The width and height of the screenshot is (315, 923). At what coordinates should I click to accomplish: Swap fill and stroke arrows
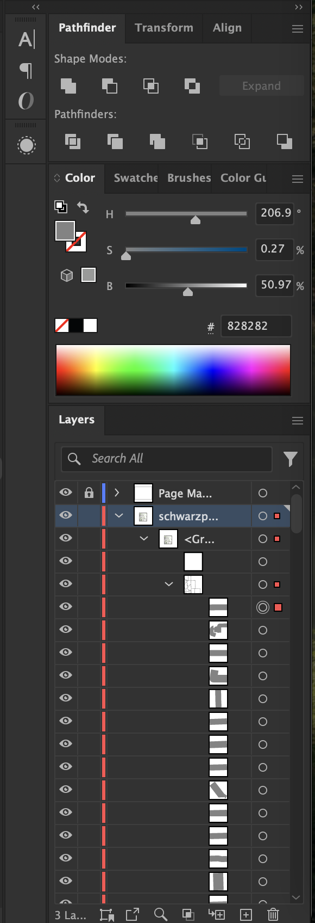tap(83, 207)
